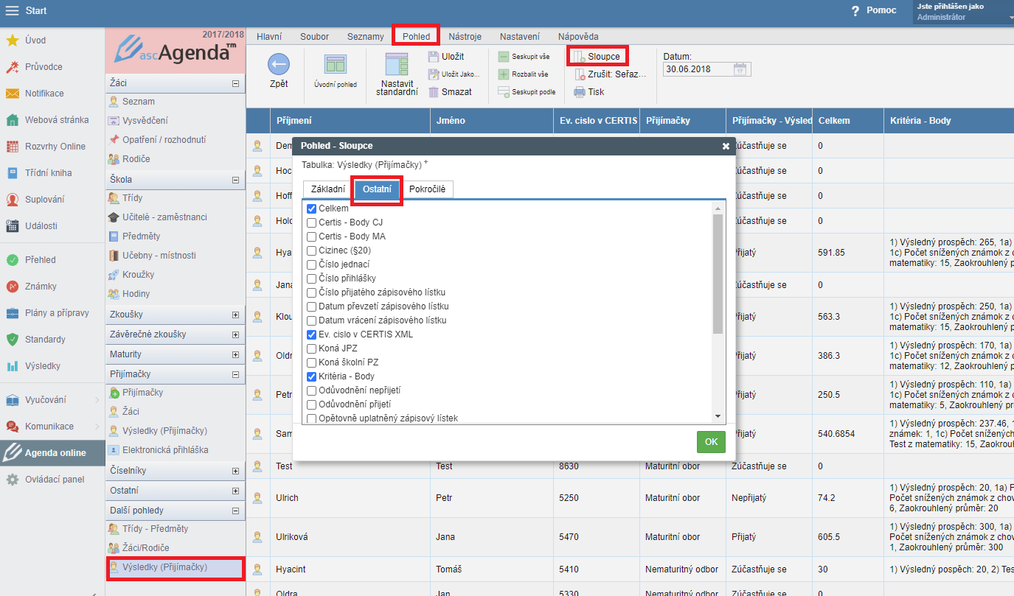This screenshot has height=596, width=1014.
Task: Expand the Číselníky section
Action: (235, 471)
